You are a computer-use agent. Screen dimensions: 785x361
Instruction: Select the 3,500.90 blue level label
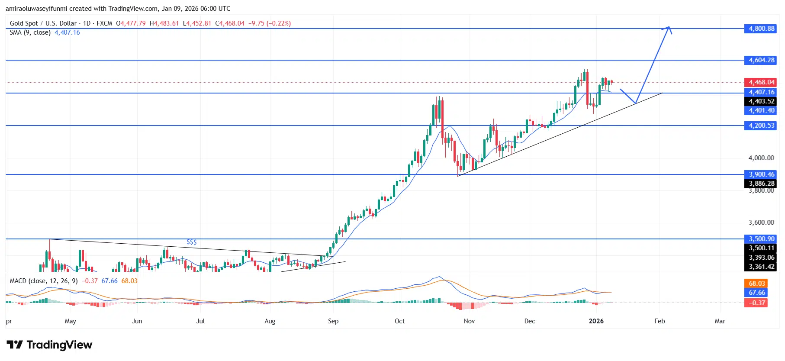click(x=761, y=239)
